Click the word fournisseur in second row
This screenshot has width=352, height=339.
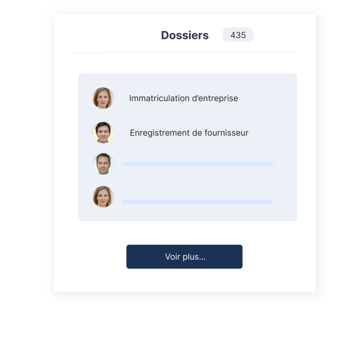pyautogui.click(x=227, y=133)
